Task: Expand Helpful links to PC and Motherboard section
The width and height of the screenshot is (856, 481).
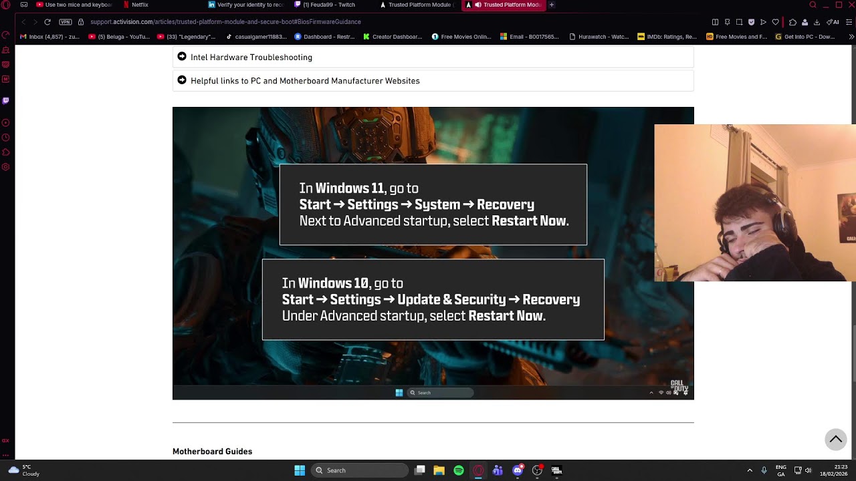Action: pos(433,81)
